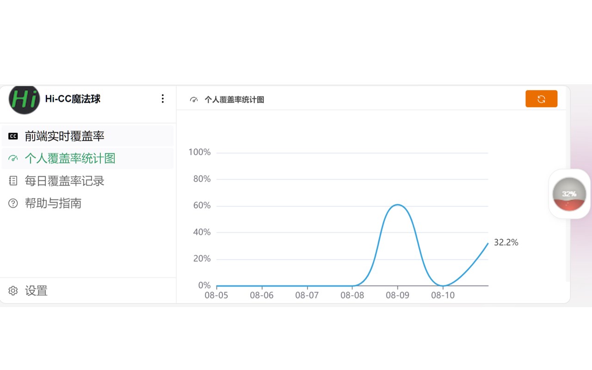Open the three-dot more options menu
This screenshot has height=370, width=592.
tap(162, 99)
